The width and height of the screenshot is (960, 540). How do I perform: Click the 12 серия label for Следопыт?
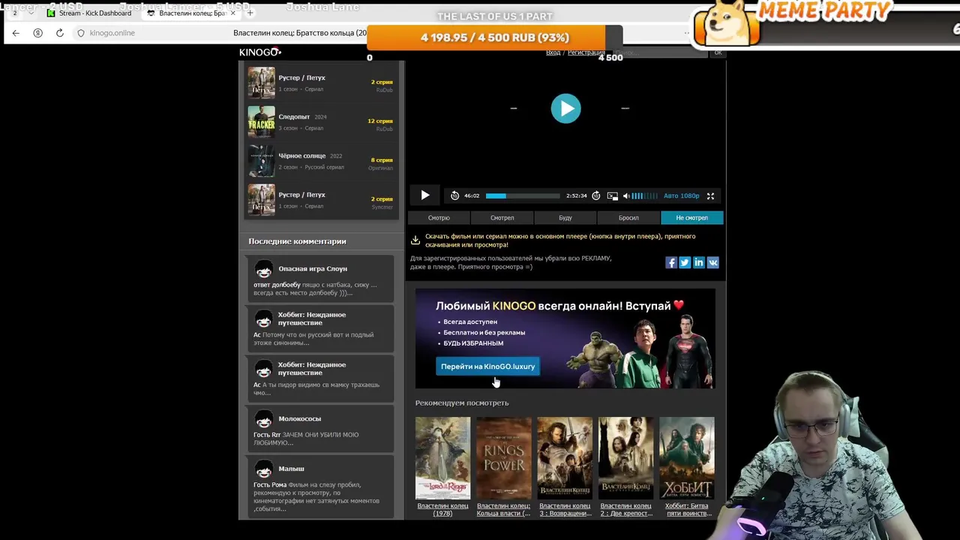pyautogui.click(x=379, y=121)
